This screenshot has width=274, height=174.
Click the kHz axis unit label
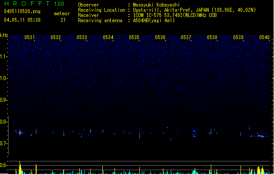[4, 35]
